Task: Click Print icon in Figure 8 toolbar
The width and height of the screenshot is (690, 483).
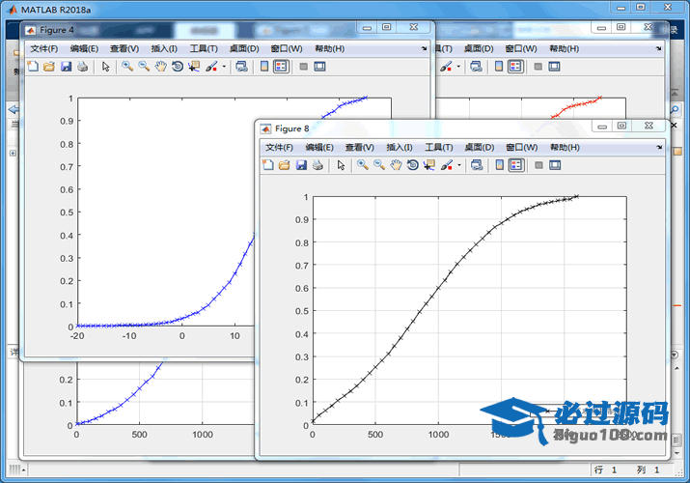Action: tap(317, 165)
